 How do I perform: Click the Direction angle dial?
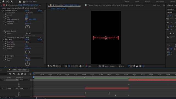(28, 52)
